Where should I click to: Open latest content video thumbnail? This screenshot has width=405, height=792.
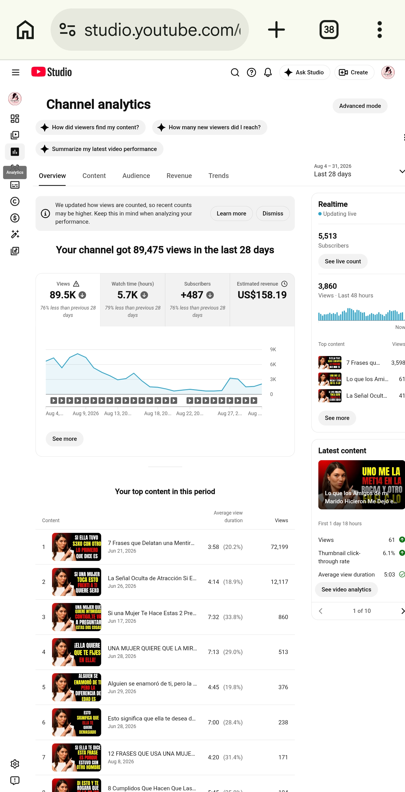click(x=361, y=484)
